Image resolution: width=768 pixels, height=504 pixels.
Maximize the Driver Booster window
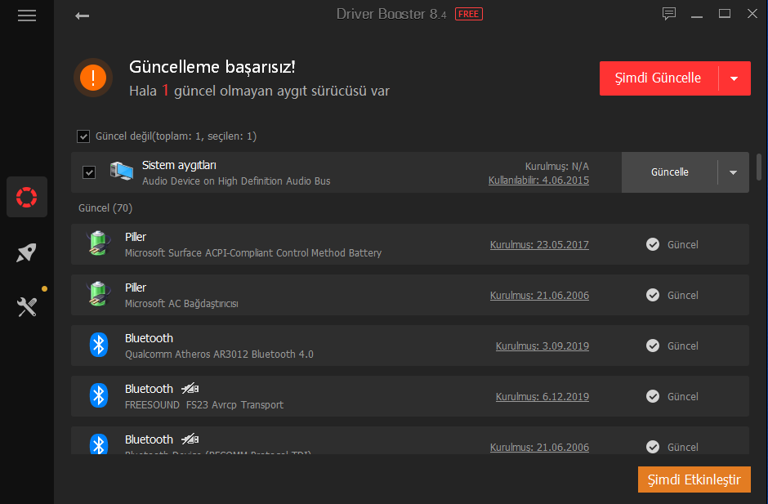[x=725, y=14]
